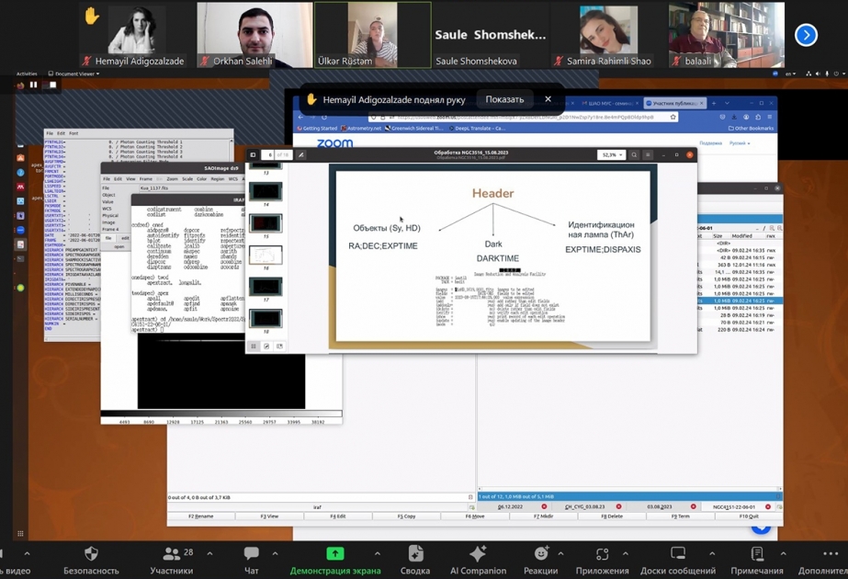Open the document viewer hamburger menu

tap(648, 154)
